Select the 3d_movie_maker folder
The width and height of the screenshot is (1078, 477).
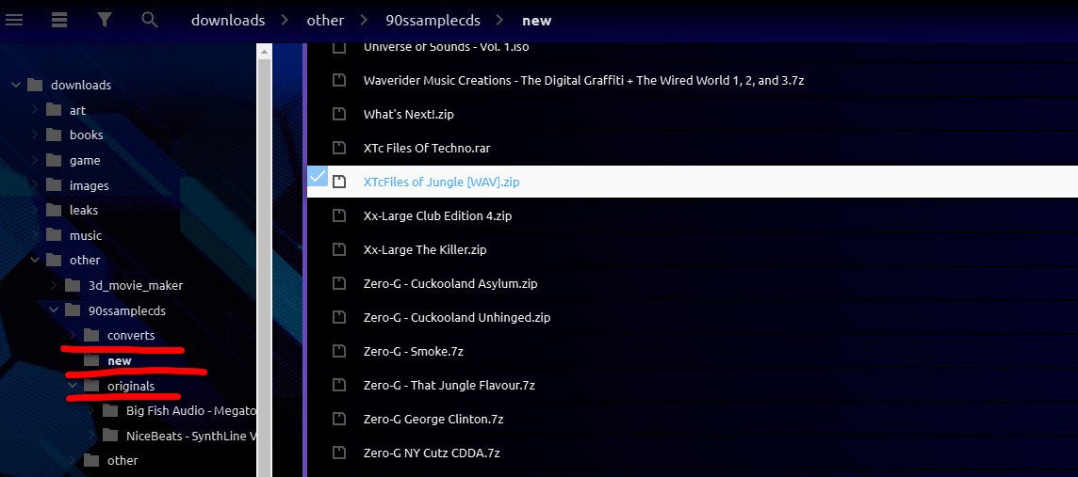(136, 285)
